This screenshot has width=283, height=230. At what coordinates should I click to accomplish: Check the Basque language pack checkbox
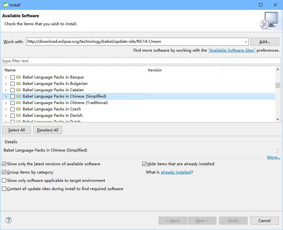coord(12,78)
